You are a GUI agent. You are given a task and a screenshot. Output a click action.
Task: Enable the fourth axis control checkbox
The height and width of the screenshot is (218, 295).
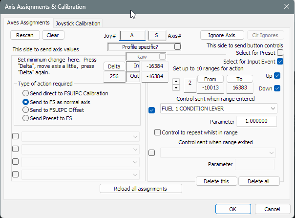point(16,174)
